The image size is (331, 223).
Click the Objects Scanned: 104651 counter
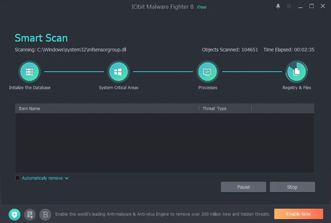point(230,50)
